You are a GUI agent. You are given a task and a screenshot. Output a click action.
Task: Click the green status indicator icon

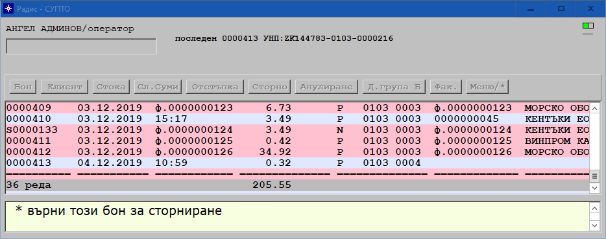588,26
